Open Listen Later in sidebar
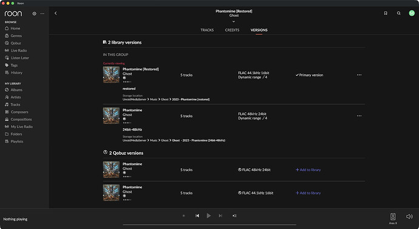 (x=17, y=58)
